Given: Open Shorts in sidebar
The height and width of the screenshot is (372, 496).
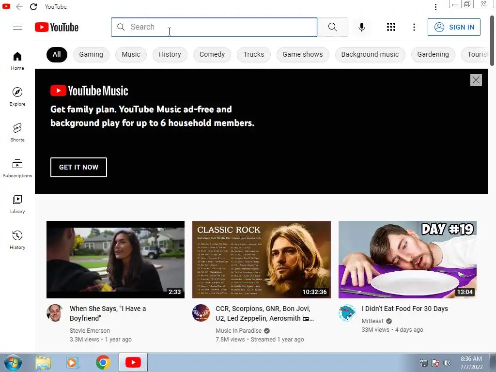Looking at the screenshot, I should (17, 133).
